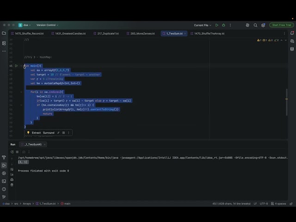The width and height of the screenshot is (296, 222).
Task: Show more tool windows in left sidebar
Action: [4, 51]
